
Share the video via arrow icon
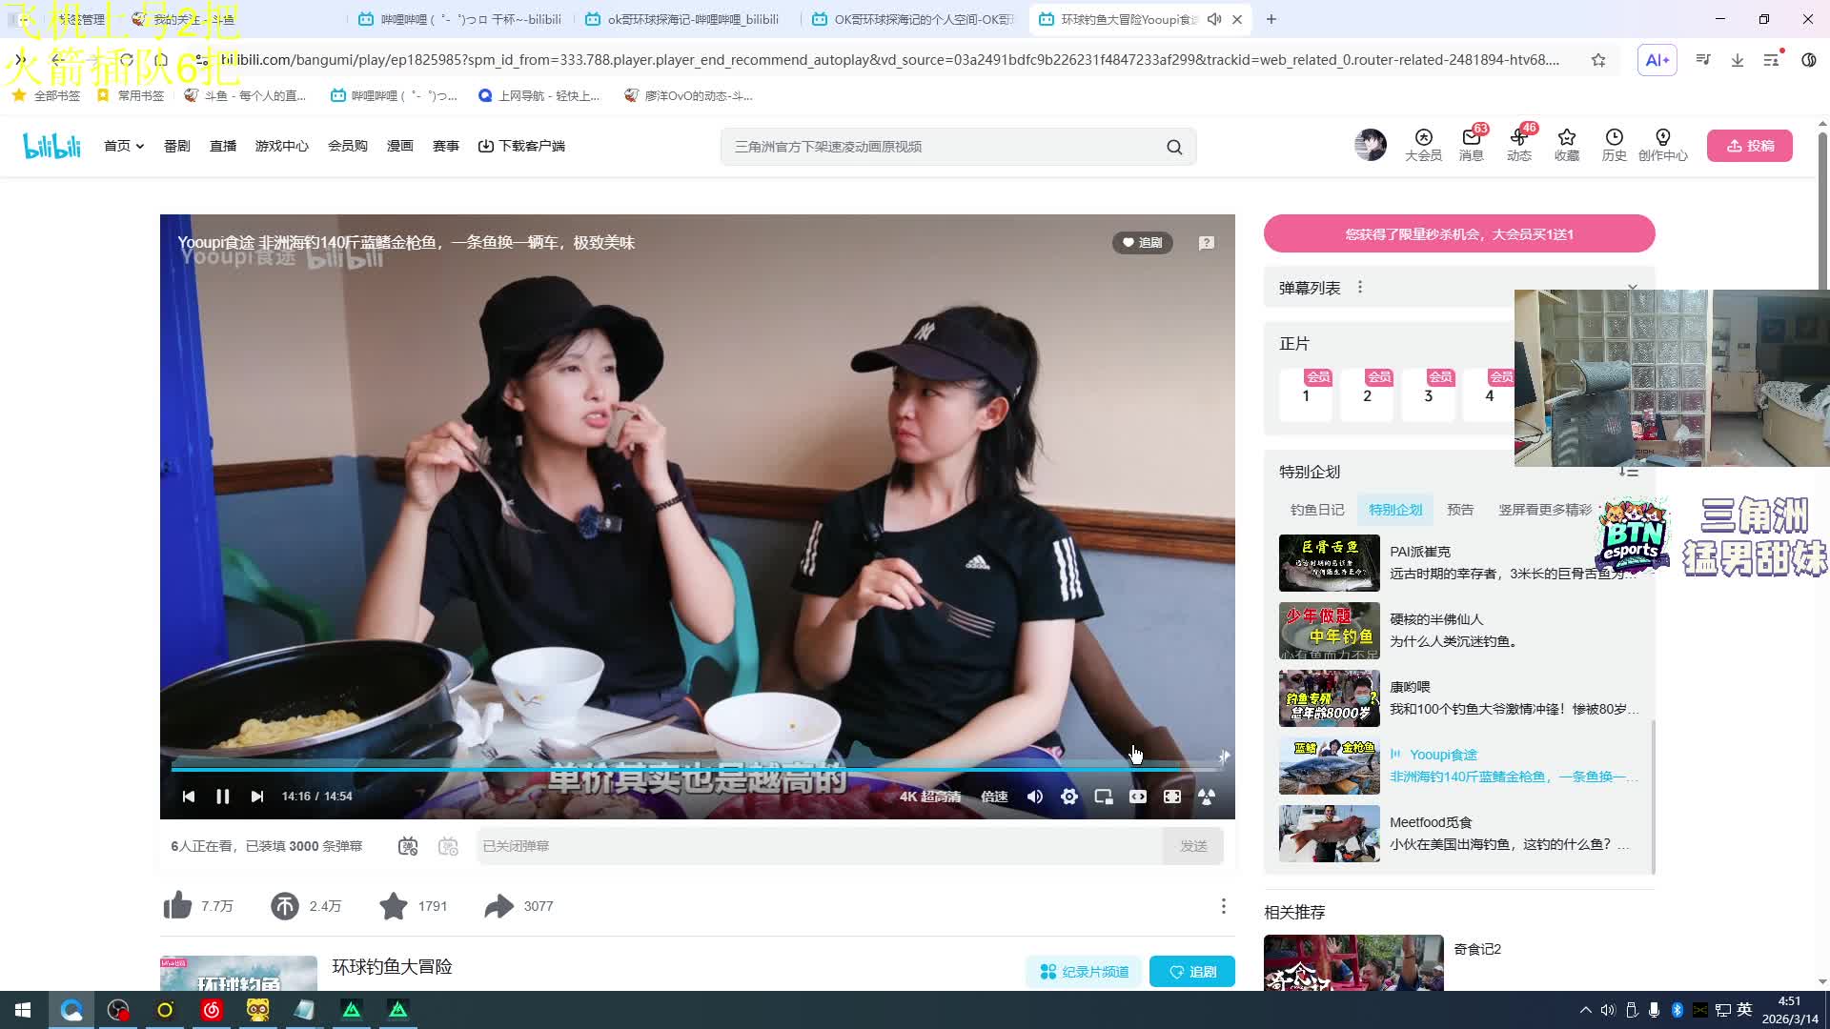[498, 906]
